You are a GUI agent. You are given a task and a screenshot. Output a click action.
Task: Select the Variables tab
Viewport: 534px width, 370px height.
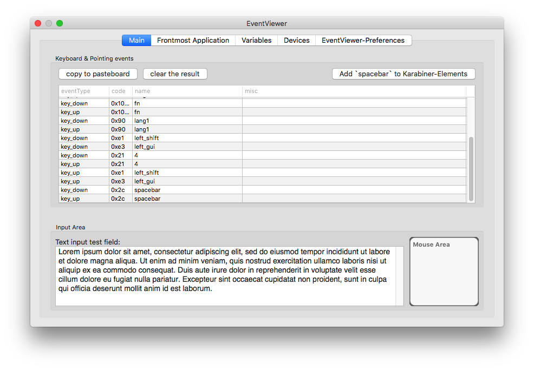coord(257,40)
